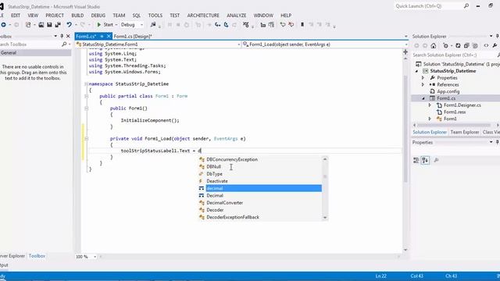Viewport: 500px width, 281px height.
Task: Pin the Toolbox panel with pushpin icon
Action: (x=62, y=37)
